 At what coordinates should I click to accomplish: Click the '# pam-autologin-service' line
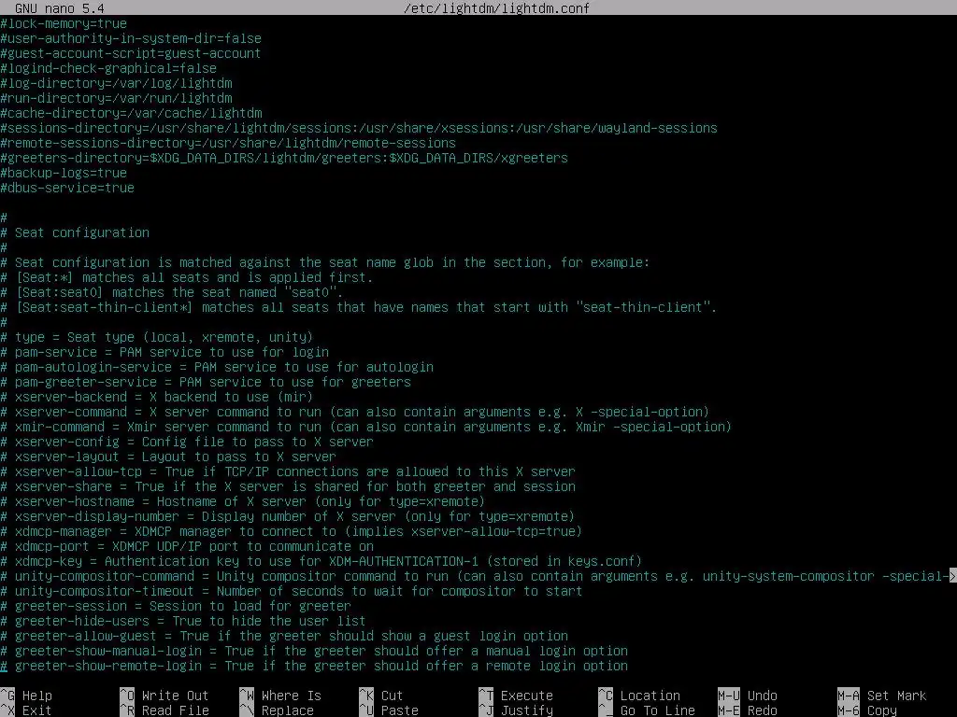217,367
